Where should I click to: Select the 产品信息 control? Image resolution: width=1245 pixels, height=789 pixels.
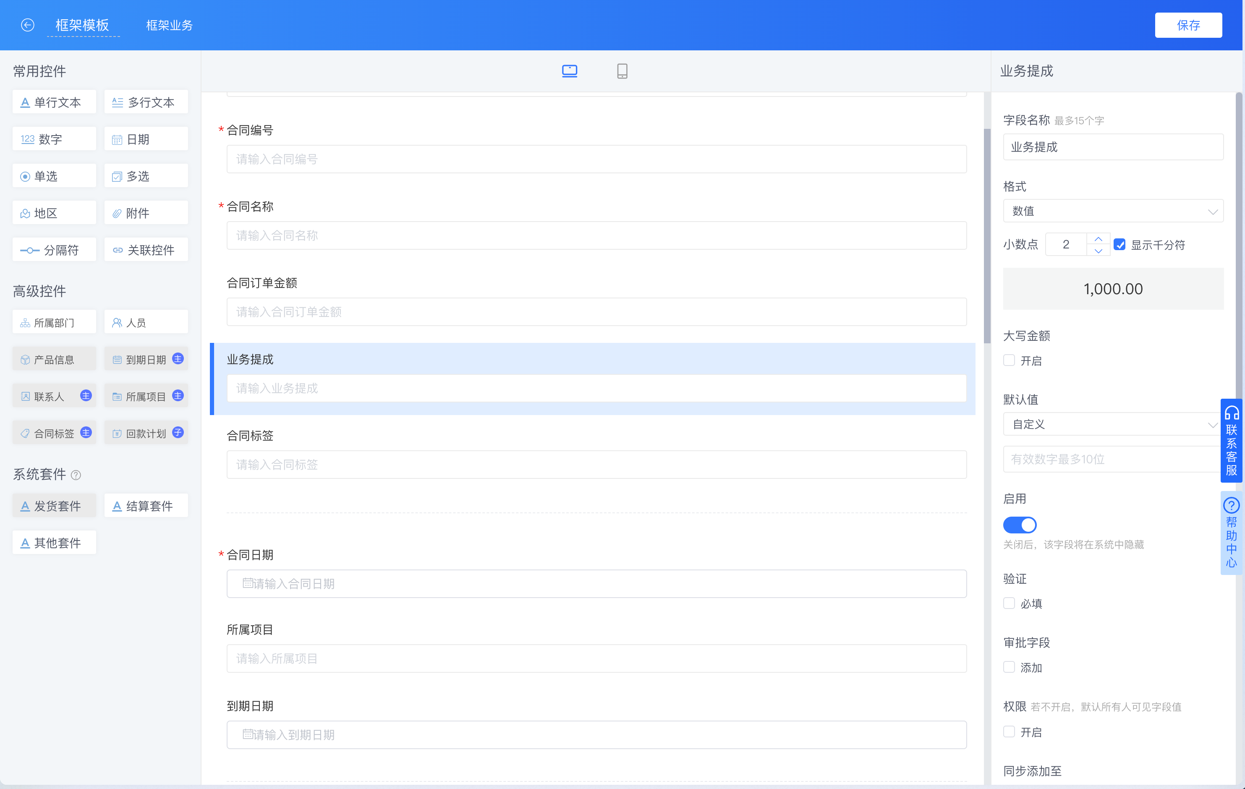(54, 359)
